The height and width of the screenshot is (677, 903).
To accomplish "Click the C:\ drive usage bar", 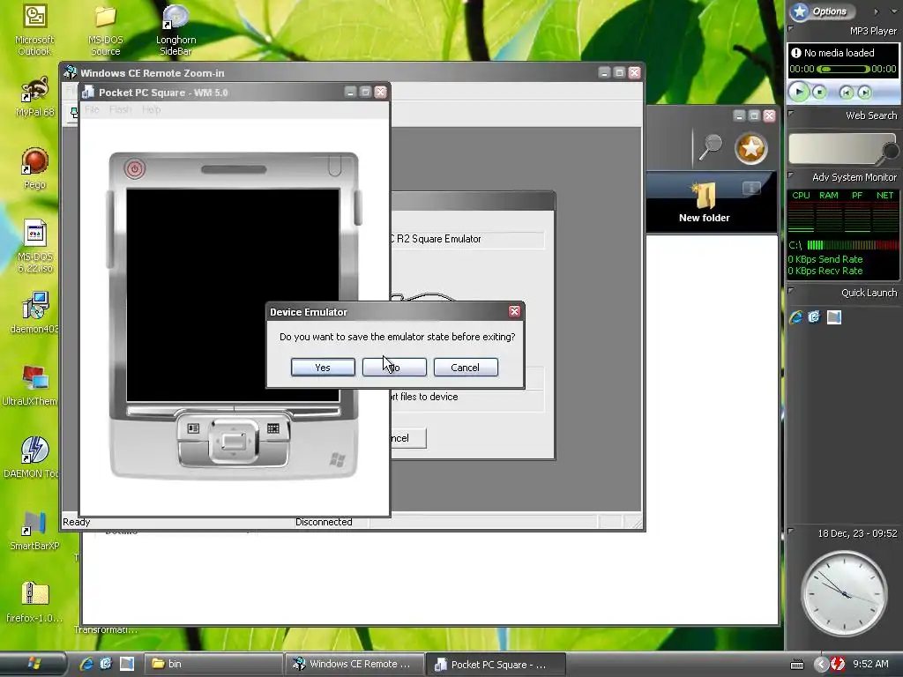I will [x=853, y=245].
